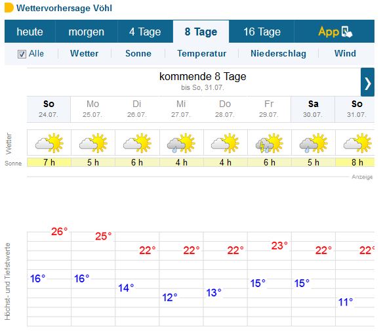This screenshot has height=331, width=383.
Task: Show next days with right chevron arrow
Action: click(367, 82)
